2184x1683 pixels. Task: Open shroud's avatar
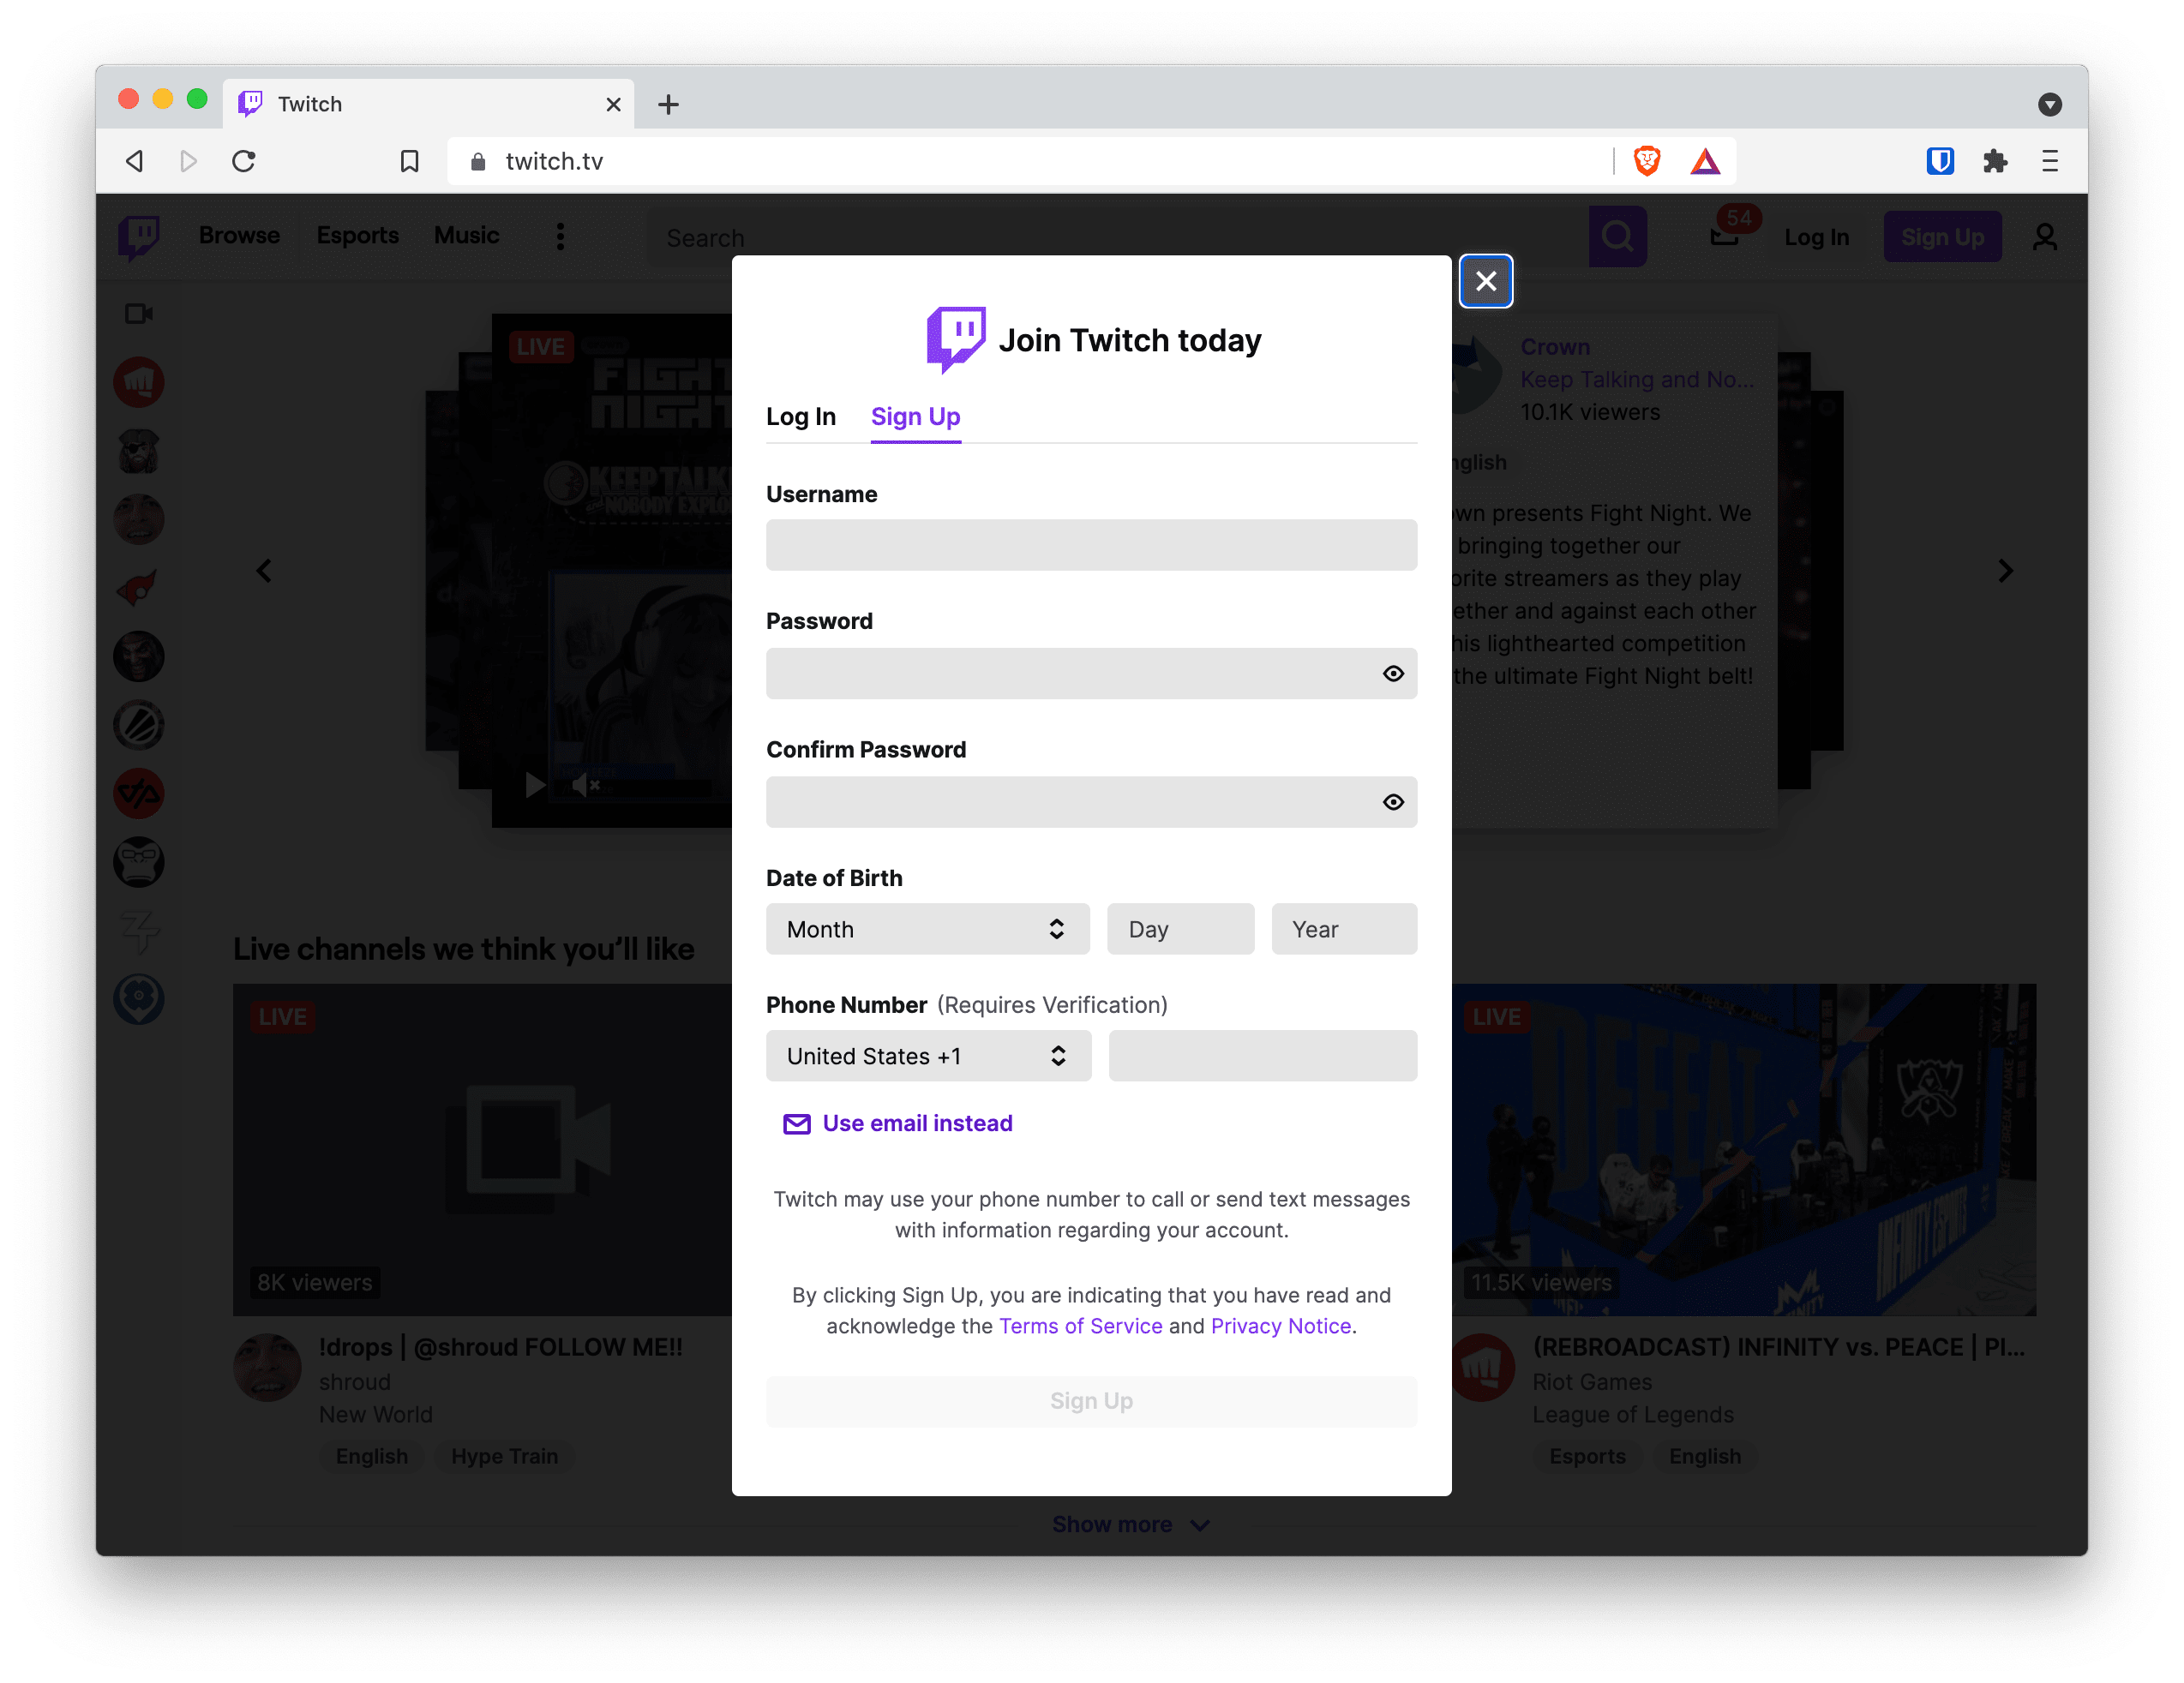[x=268, y=1367]
